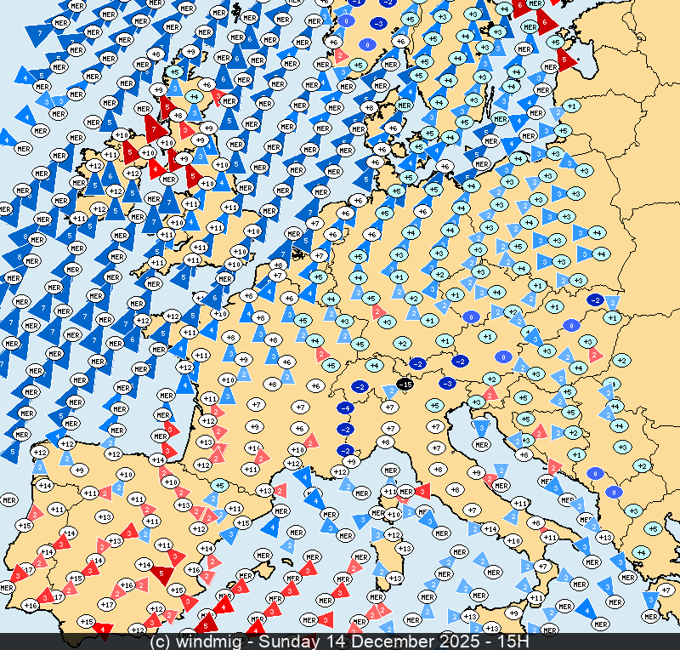Image resolution: width=680 pixels, height=650 pixels.
Task: Click the black -15 temperature marker
Action: pos(407,385)
